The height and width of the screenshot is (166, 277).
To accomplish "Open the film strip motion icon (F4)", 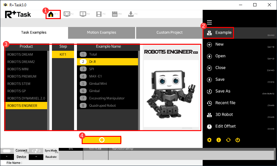I will pos(99,14).
